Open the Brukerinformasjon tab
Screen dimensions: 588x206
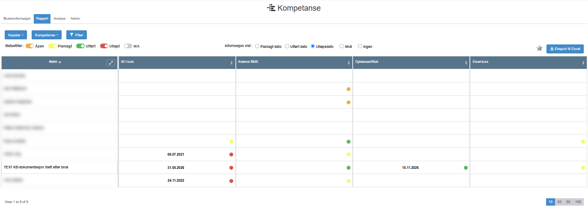(17, 19)
